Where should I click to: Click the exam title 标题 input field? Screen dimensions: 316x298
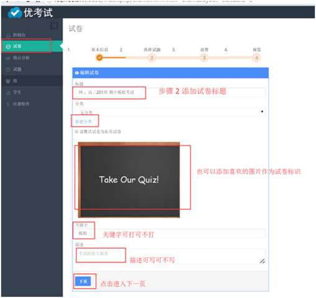click(169, 93)
